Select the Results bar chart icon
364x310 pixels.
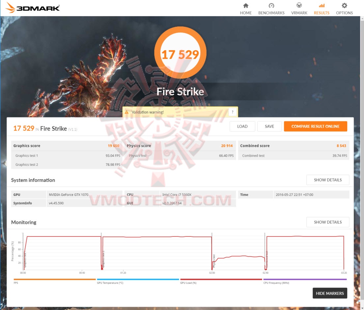pyautogui.click(x=322, y=6)
